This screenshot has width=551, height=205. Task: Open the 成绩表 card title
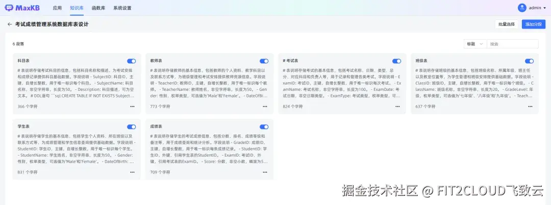156,126
